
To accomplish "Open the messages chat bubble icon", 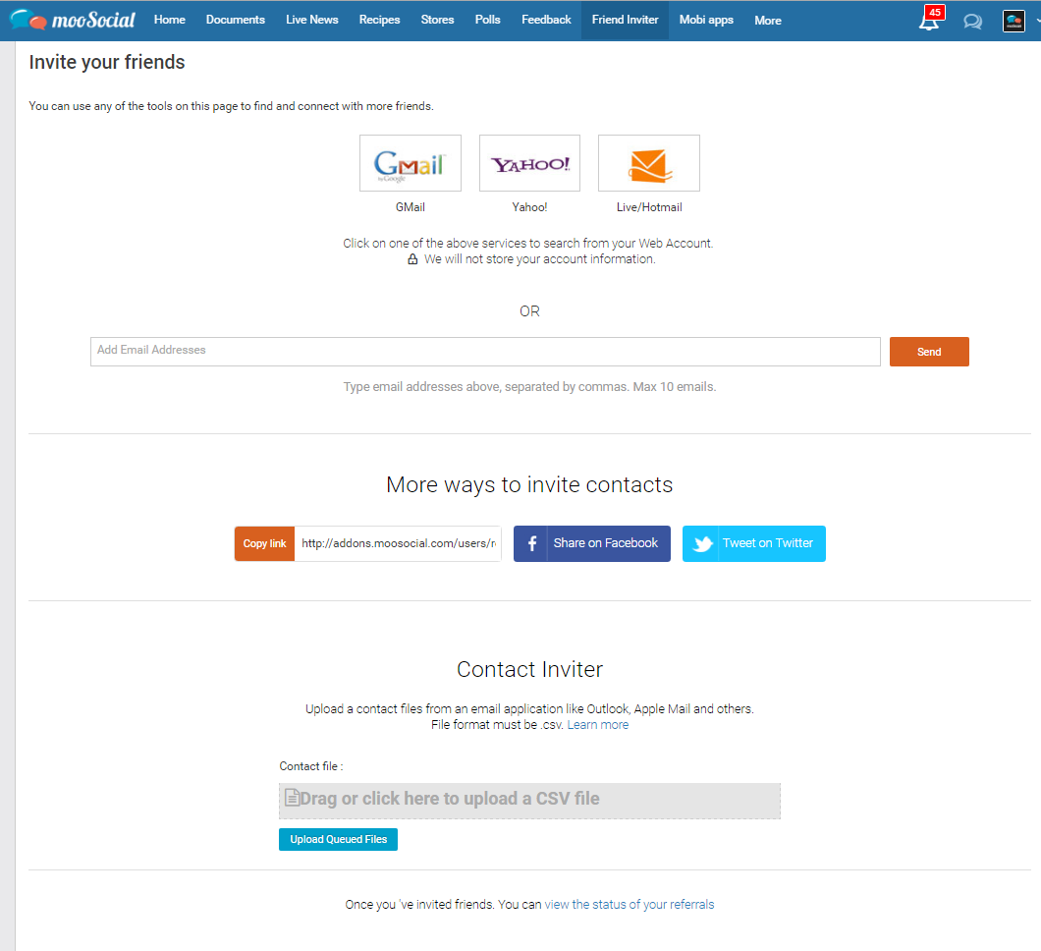I will point(972,22).
